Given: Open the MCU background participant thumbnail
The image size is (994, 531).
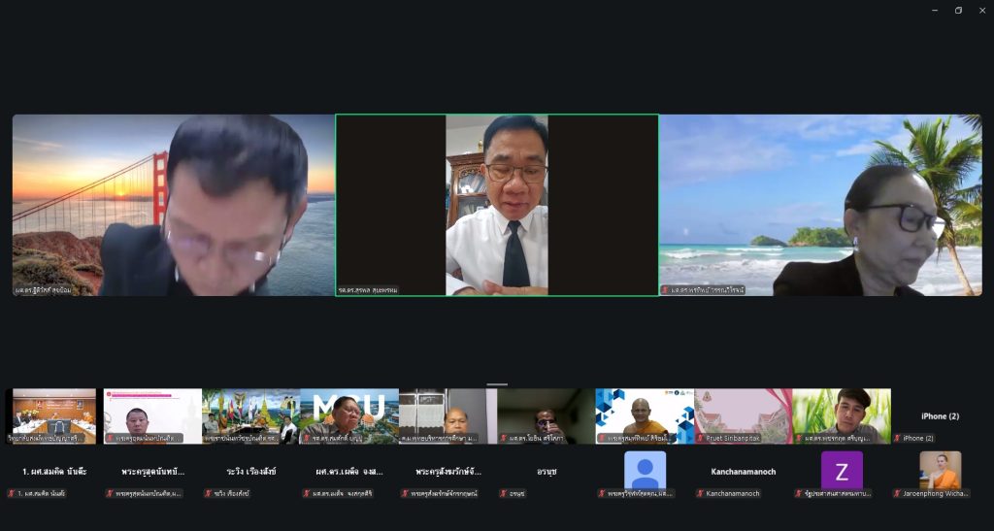Looking at the screenshot, I should (x=348, y=415).
